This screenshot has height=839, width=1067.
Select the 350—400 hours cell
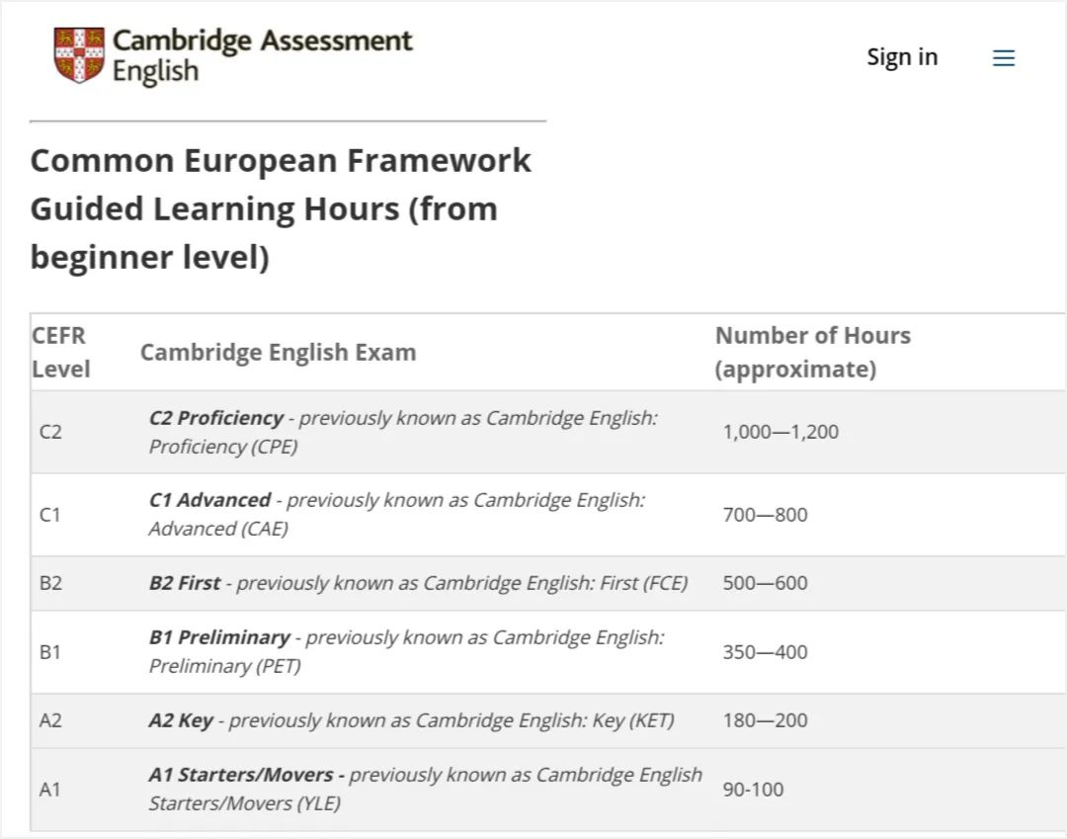click(x=765, y=652)
